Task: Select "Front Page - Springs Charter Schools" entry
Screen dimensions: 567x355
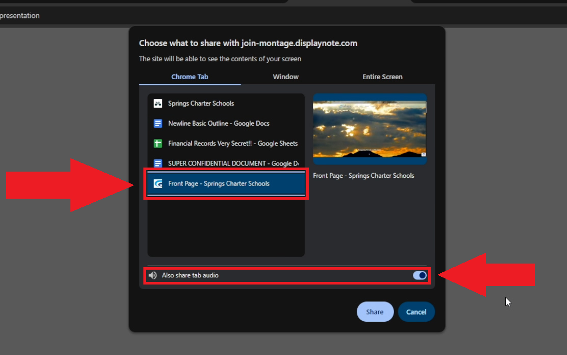Action: click(218, 183)
